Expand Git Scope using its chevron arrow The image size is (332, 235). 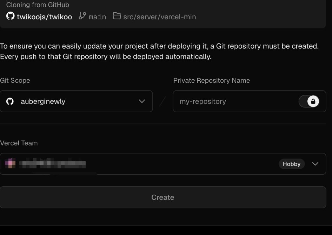point(142,101)
